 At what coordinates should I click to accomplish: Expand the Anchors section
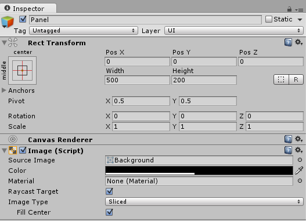coord(3,90)
